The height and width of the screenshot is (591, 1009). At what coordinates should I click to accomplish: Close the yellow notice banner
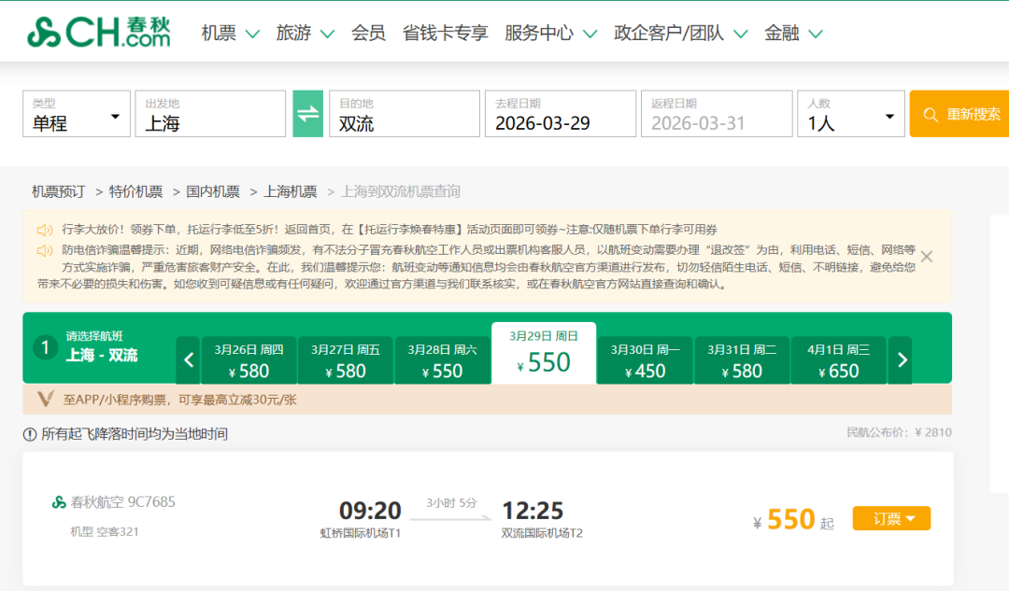tap(927, 256)
